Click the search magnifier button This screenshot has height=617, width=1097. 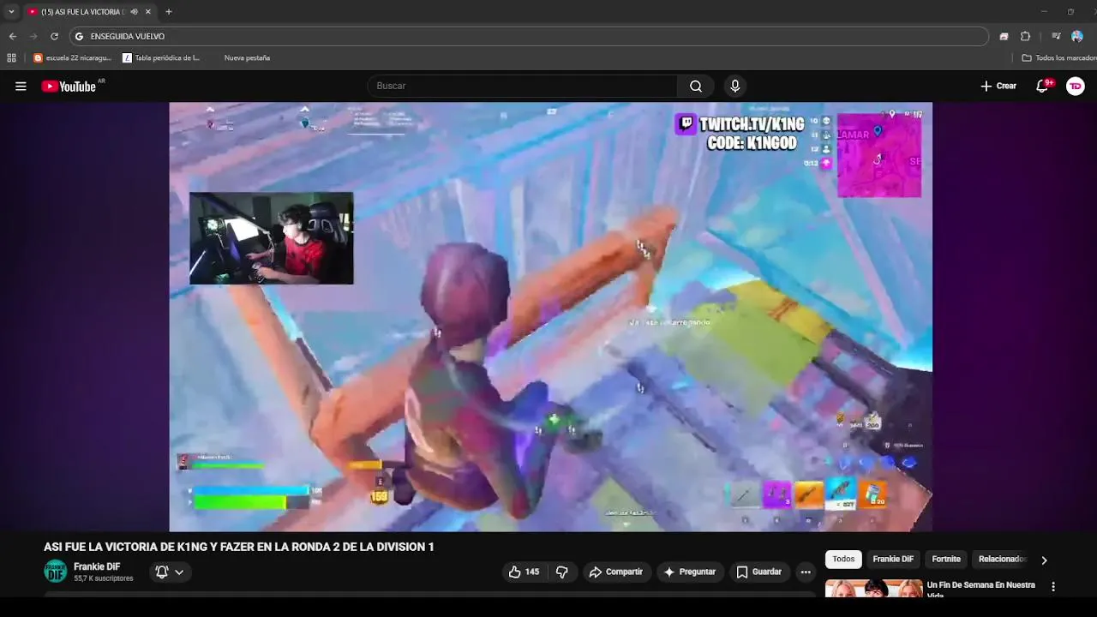(x=696, y=86)
